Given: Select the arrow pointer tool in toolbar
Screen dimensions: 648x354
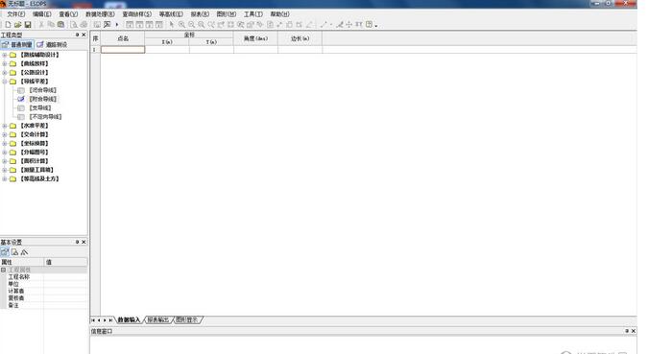Looking at the screenshot, I should (172, 25).
